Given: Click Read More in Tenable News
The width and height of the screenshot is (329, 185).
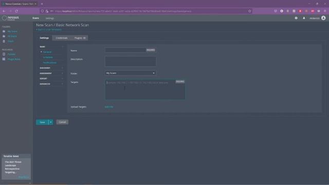Looking at the screenshot, I should point(24,177).
